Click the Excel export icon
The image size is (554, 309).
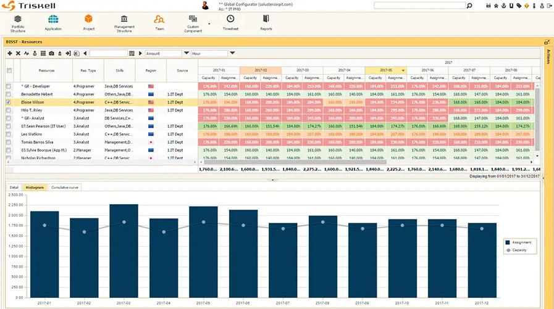(x=77, y=53)
